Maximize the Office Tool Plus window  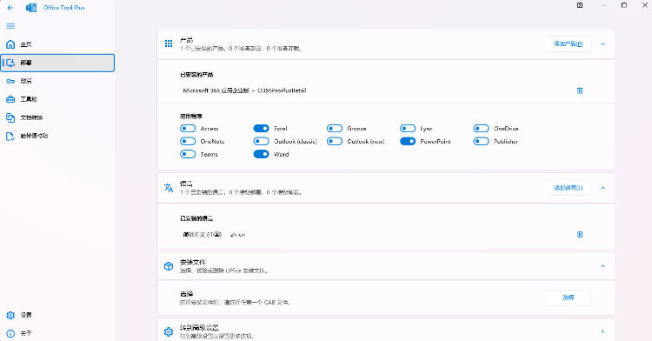coord(624,5)
